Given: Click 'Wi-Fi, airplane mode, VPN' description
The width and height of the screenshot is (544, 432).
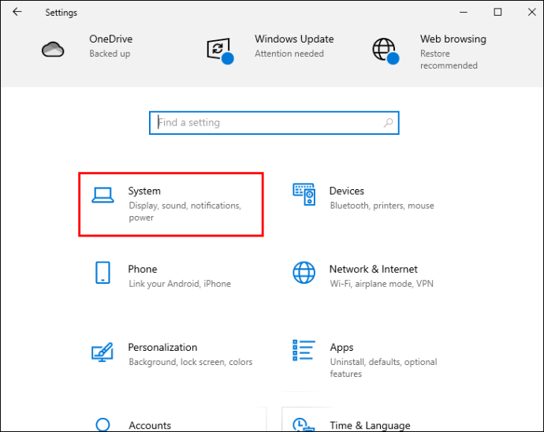Looking at the screenshot, I should point(382,284).
